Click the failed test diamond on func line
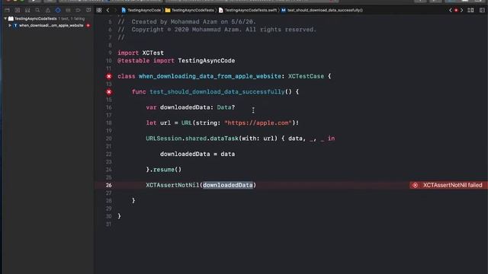Screen dimensions: 488x274 click(109, 91)
